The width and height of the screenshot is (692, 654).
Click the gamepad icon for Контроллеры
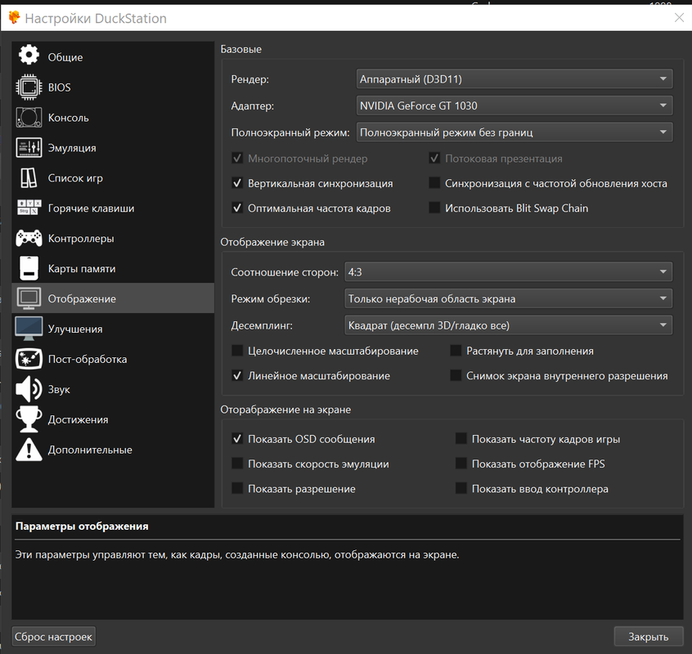coord(29,238)
